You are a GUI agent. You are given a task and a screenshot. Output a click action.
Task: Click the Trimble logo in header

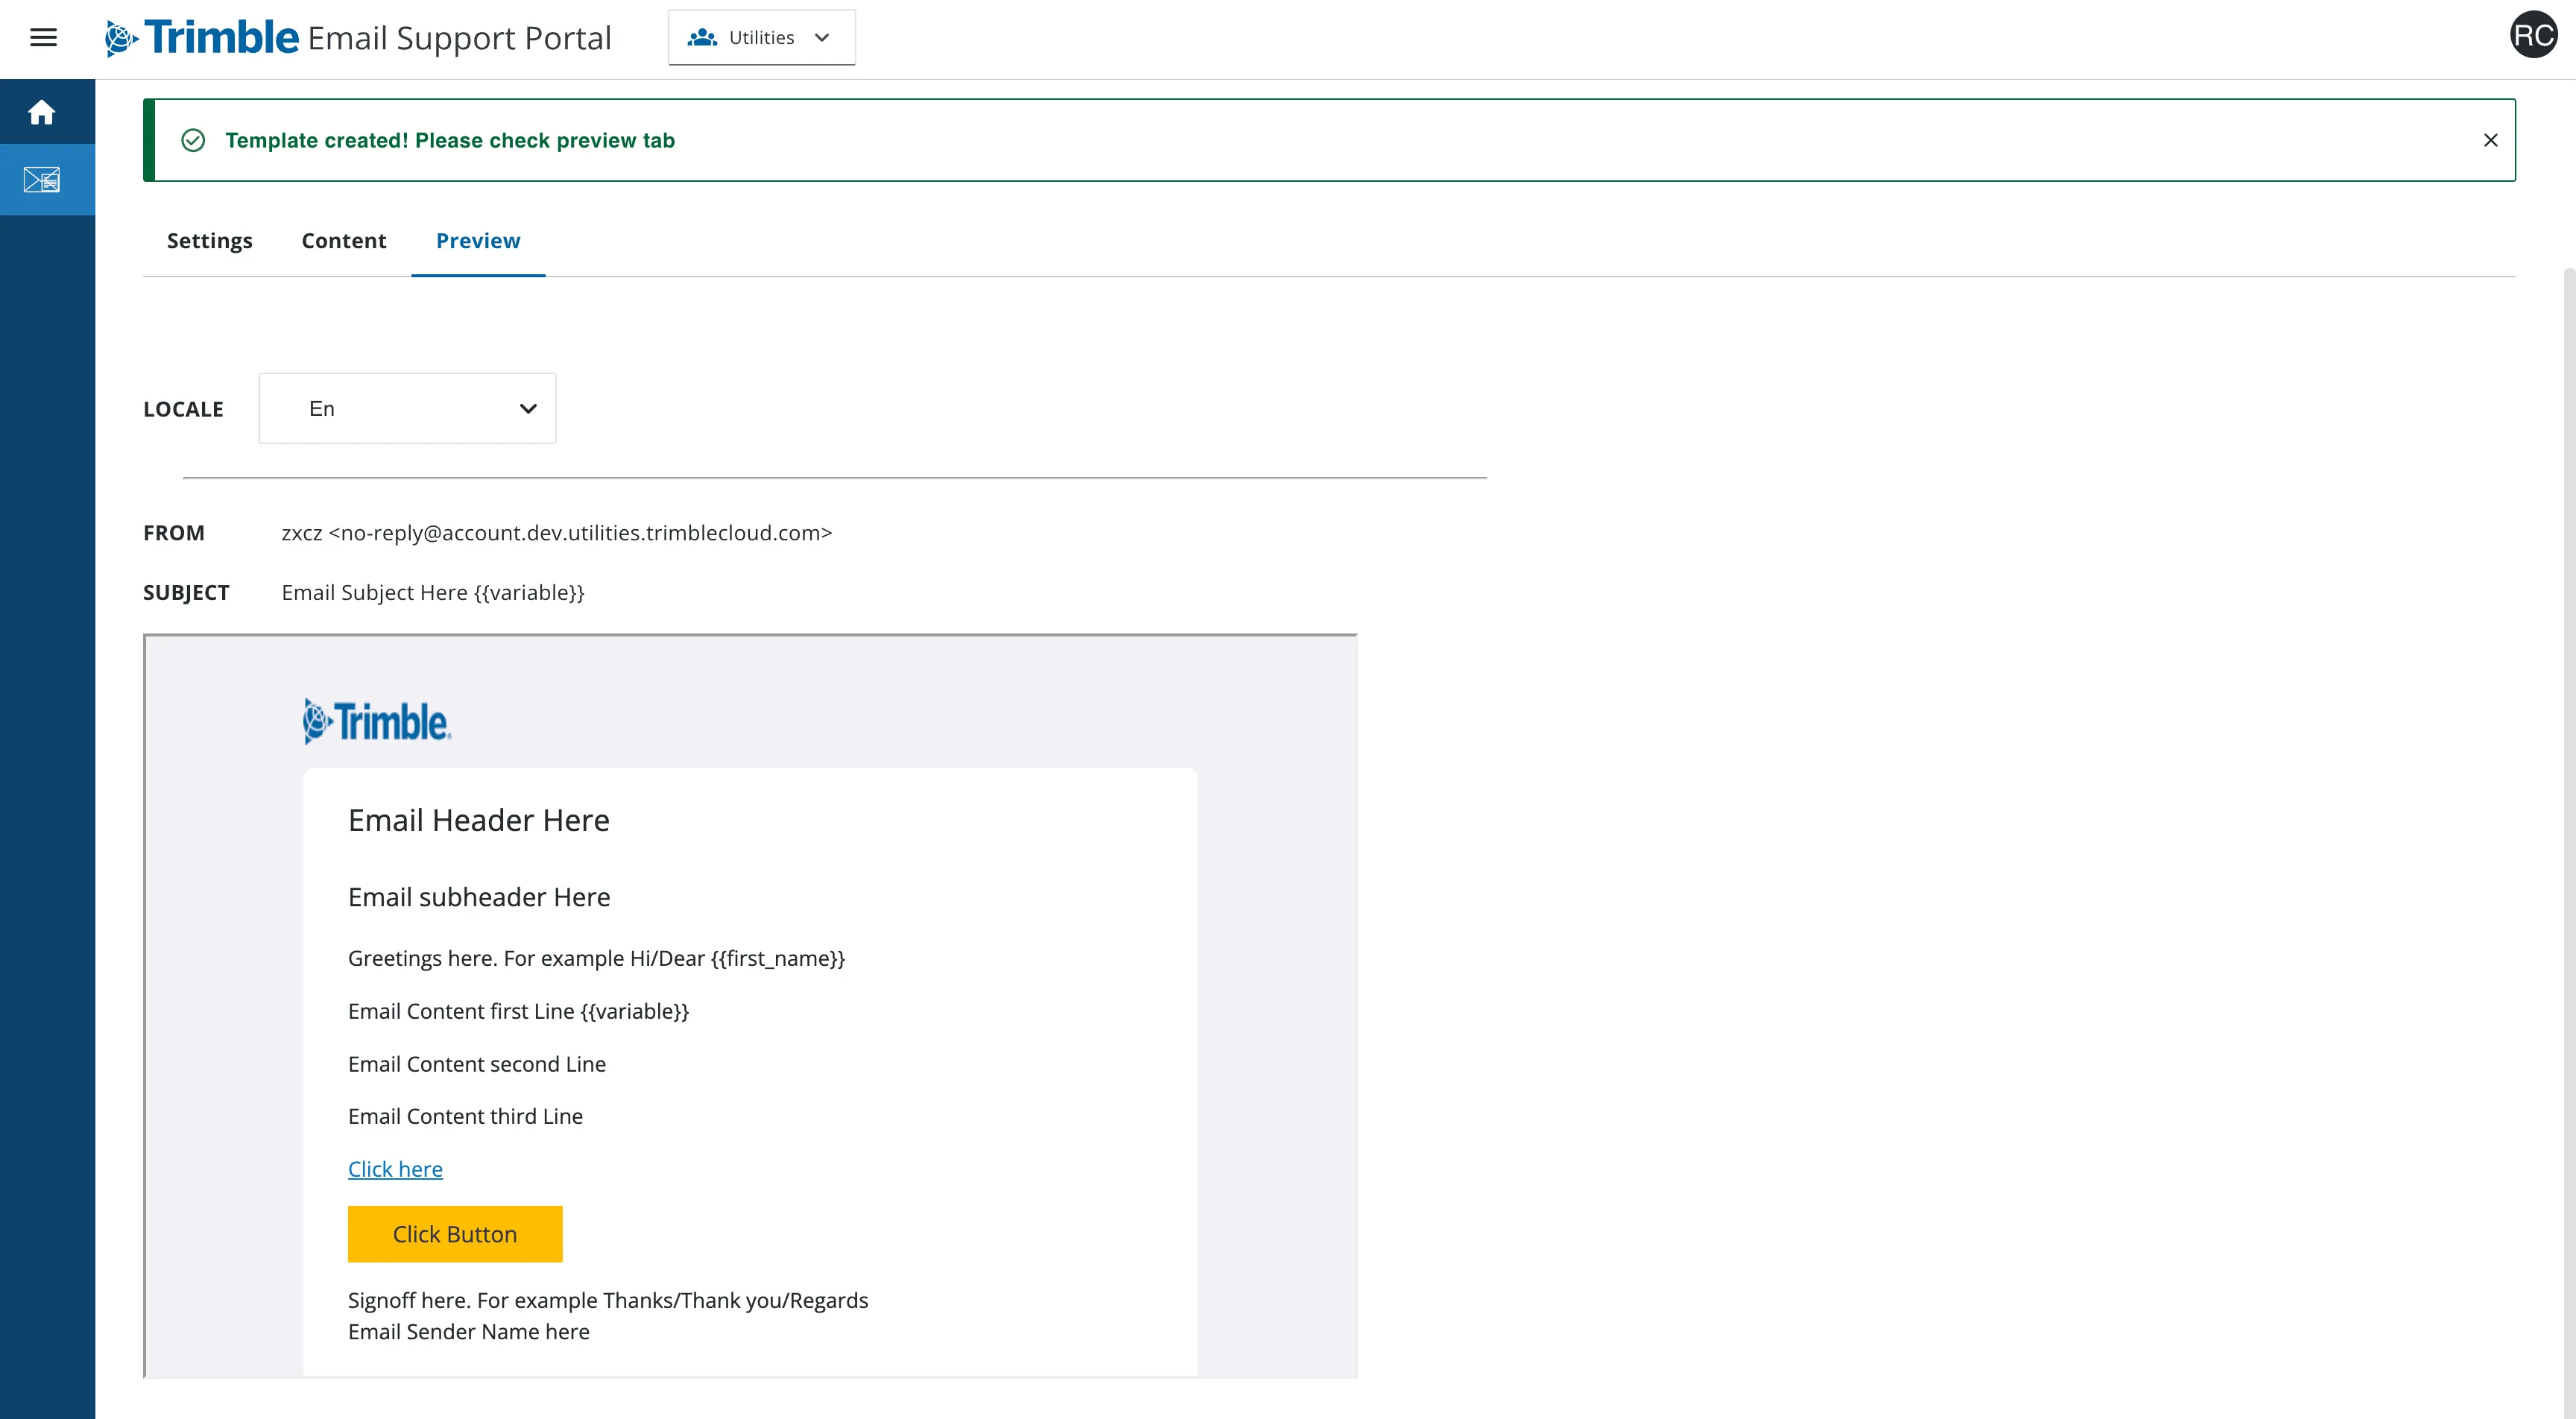click(x=202, y=38)
